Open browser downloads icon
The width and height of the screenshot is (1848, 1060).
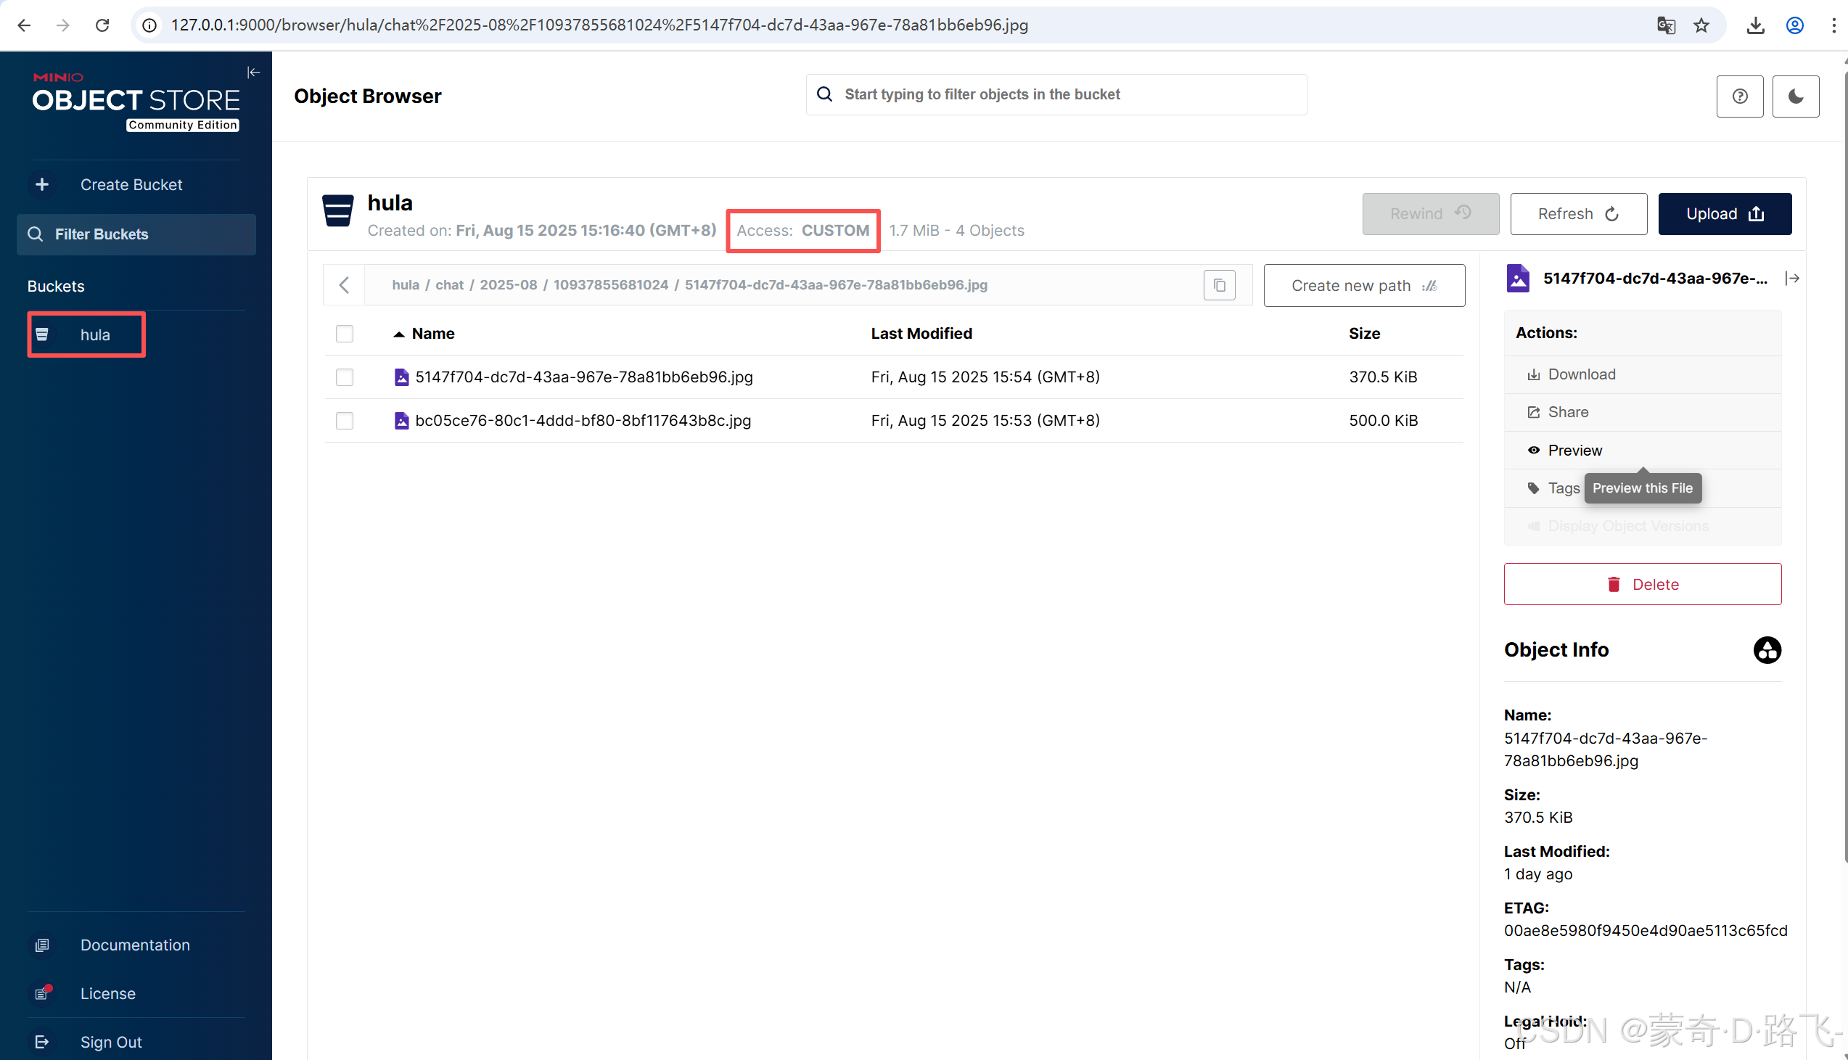[x=1755, y=25]
